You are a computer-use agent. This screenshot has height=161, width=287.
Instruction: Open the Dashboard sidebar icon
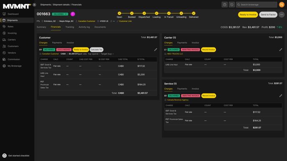[4, 14]
